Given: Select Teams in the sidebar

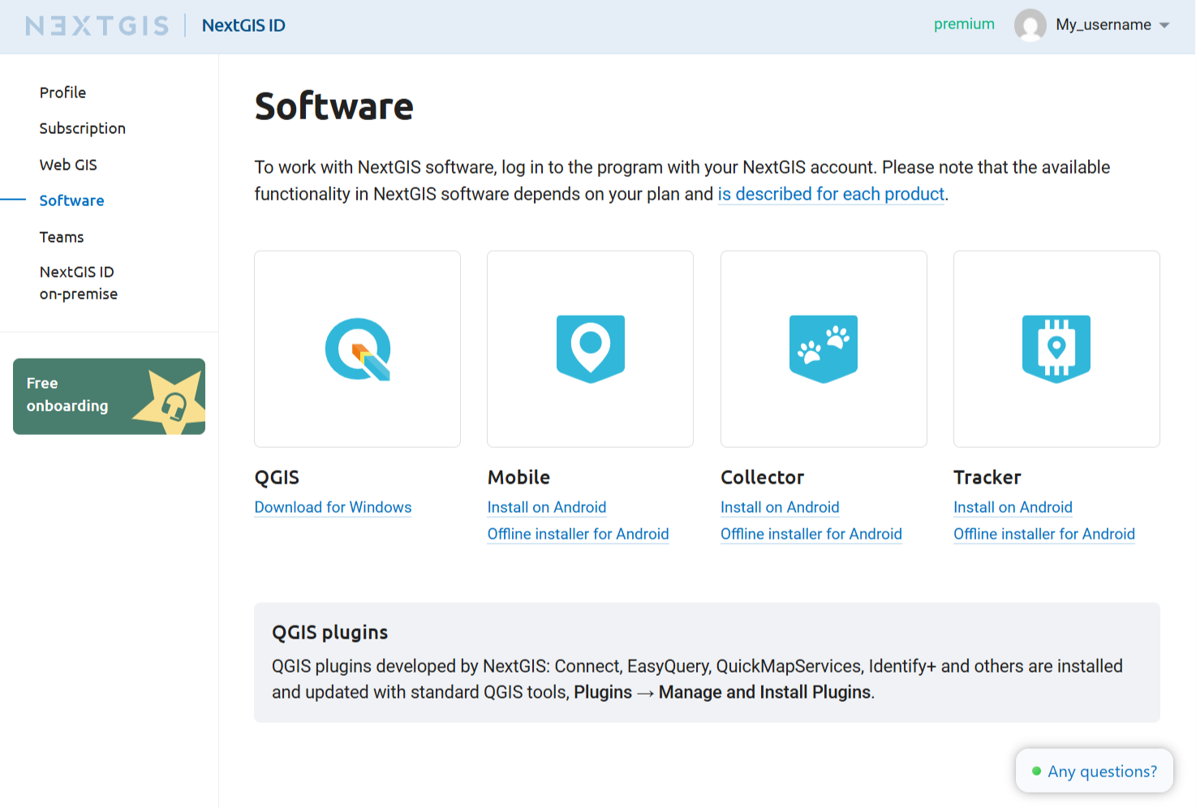Looking at the screenshot, I should point(62,237).
